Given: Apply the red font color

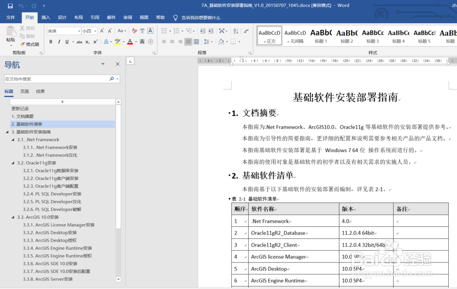Looking at the screenshot, I should [x=130, y=42].
